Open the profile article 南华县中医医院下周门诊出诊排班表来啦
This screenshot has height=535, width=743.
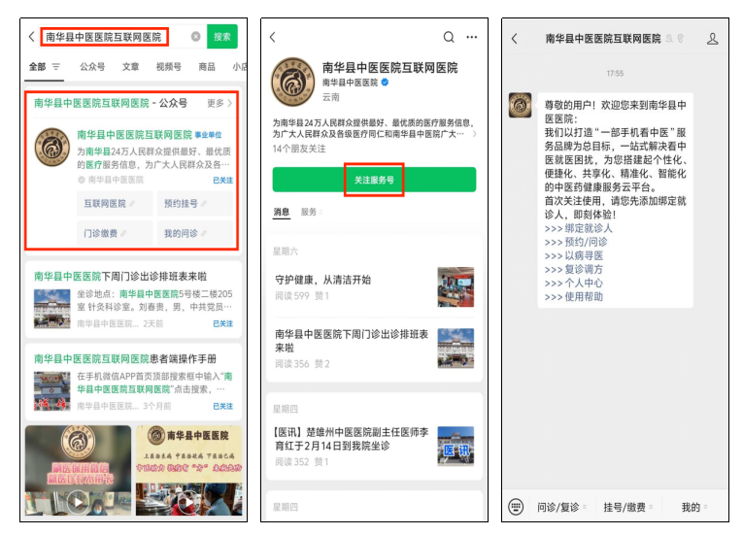pyautogui.click(x=374, y=349)
